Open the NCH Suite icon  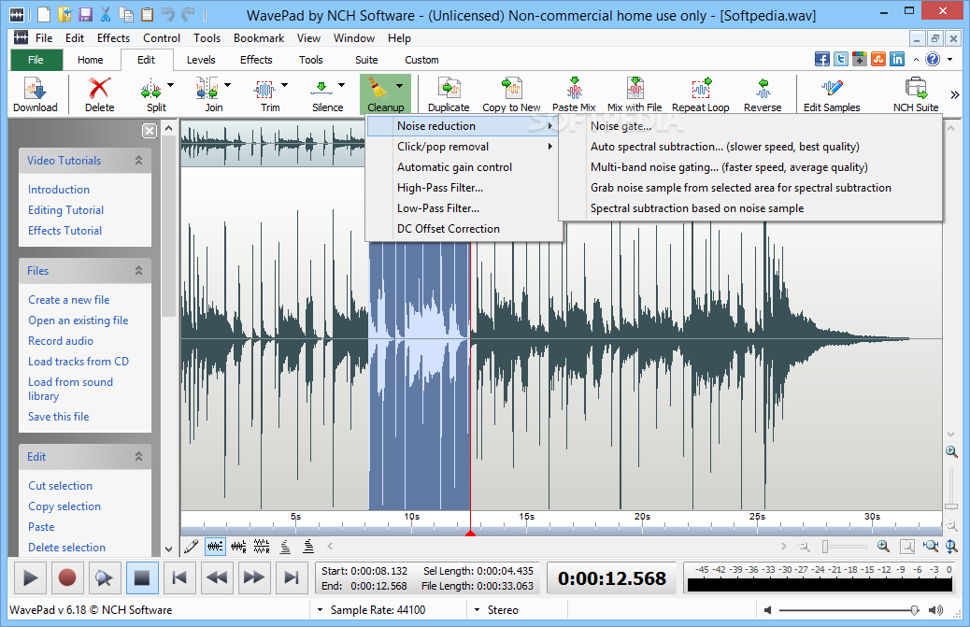pos(916,89)
